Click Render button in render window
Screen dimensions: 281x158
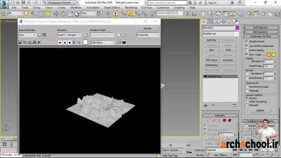pyautogui.click(x=148, y=29)
